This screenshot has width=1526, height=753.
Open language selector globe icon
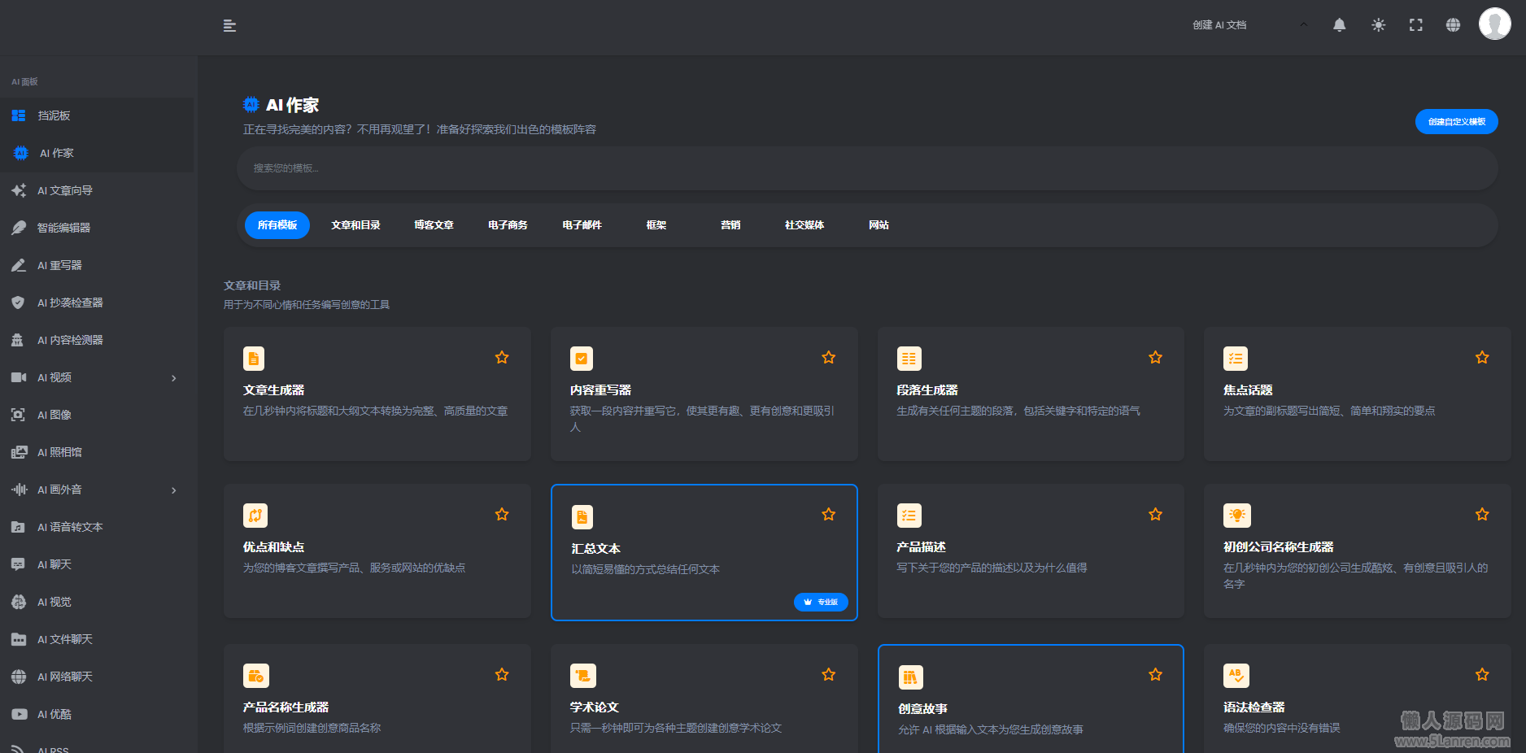coord(1453,25)
